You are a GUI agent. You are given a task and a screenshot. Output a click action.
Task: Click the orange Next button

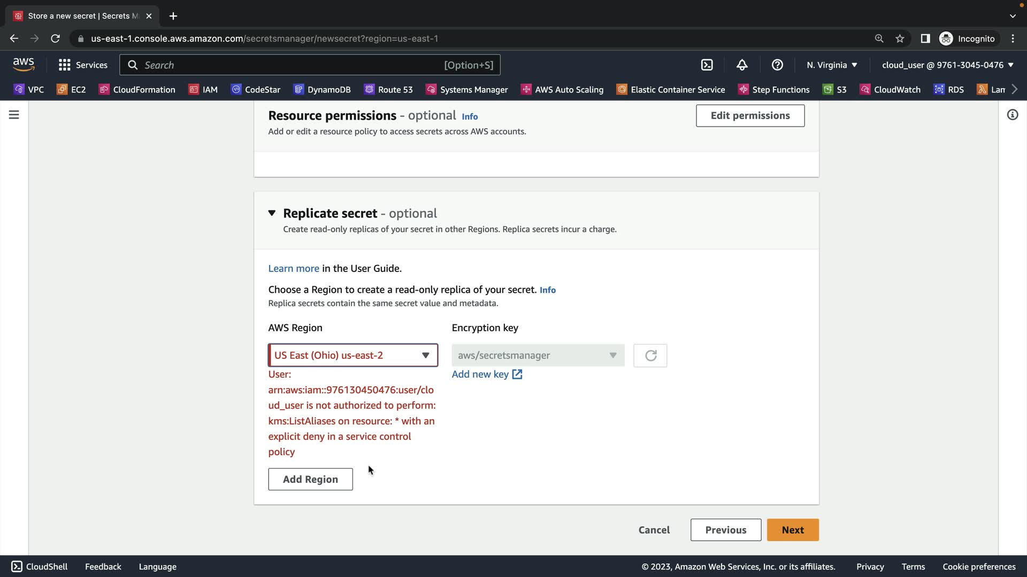point(792,530)
